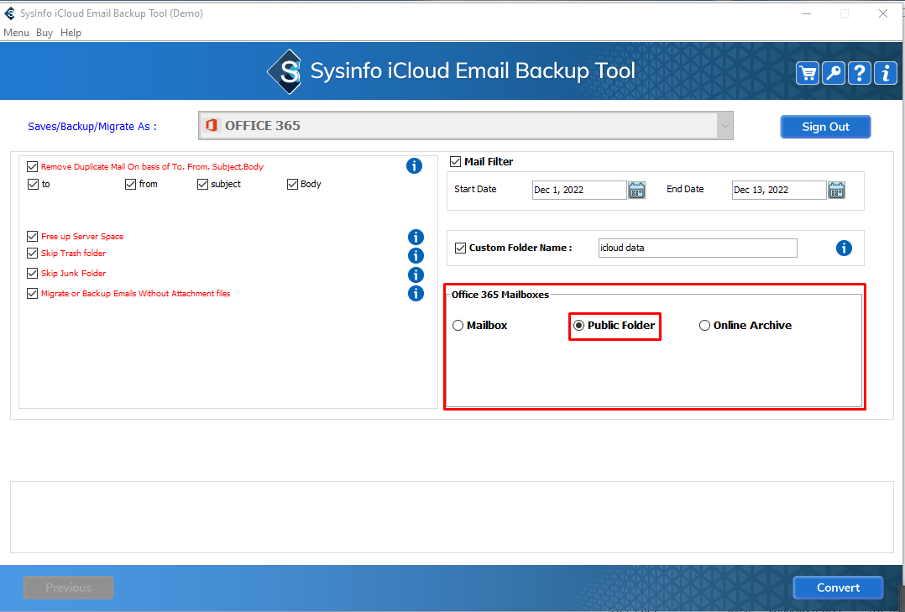Toggle the Mail Filter checkbox
This screenshot has width=905, height=612.
click(456, 161)
